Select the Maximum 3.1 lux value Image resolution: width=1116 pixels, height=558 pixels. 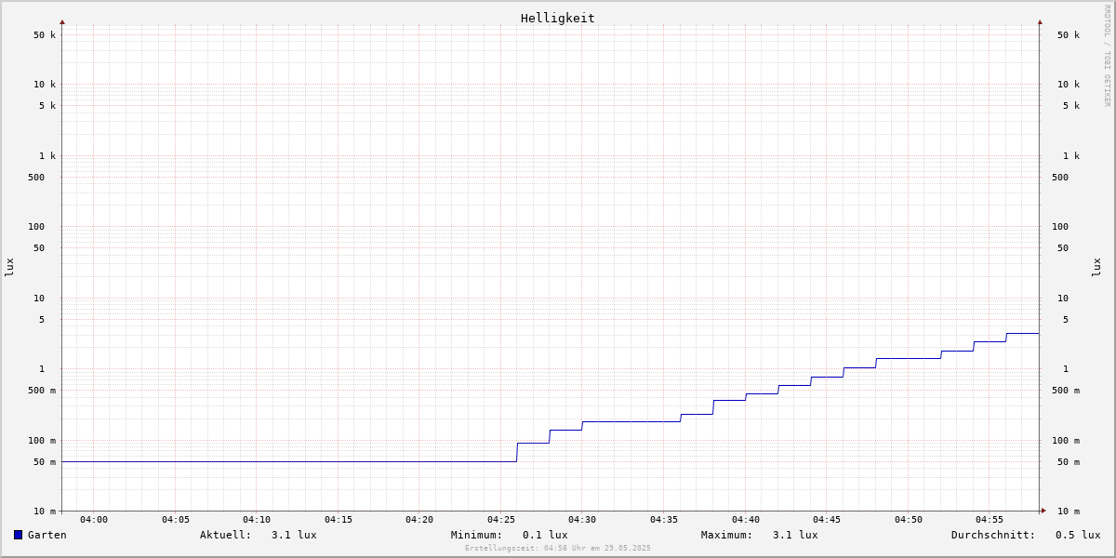(x=795, y=535)
